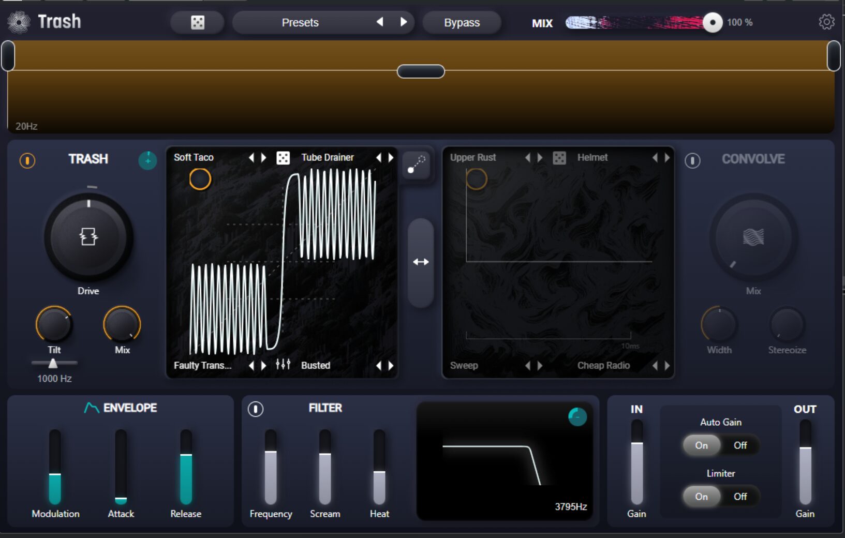Click the center band level handle
This screenshot has width=845, height=538.
tap(421, 71)
